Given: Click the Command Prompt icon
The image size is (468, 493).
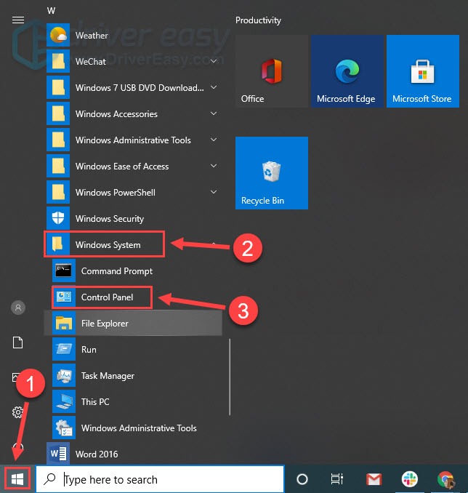Looking at the screenshot, I should (x=64, y=270).
